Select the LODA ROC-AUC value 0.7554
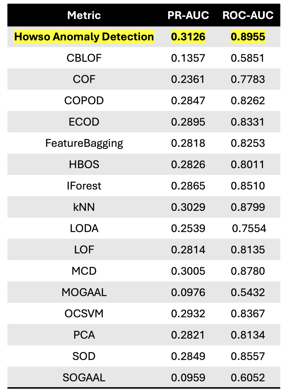 tap(249, 229)
